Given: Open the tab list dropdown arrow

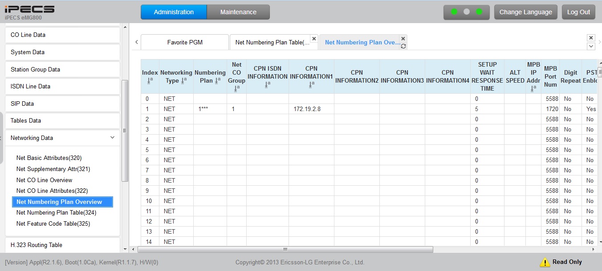Looking at the screenshot, I should 591,46.
